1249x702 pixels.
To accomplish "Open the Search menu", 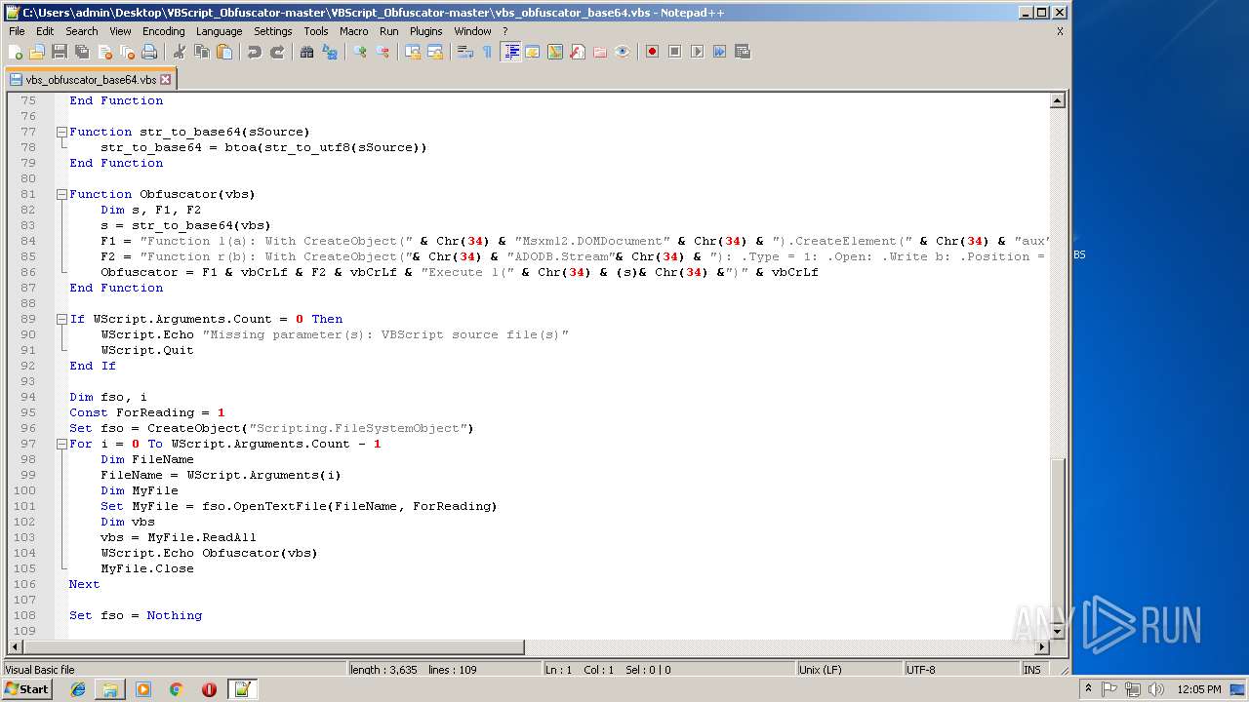I will (82, 31).
